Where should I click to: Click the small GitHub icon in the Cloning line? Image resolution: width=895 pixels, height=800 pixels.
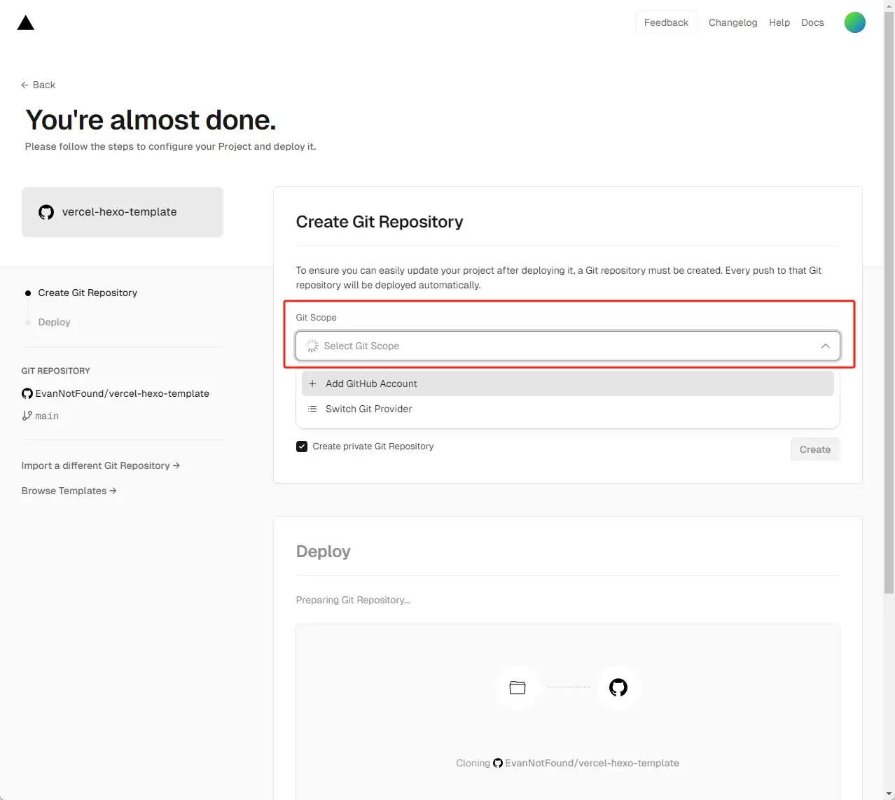[498, 763]
